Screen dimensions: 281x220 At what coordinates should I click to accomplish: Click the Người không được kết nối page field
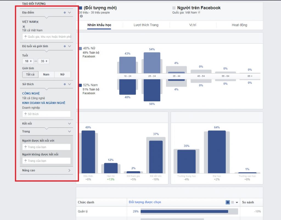(x=46, y=161)
